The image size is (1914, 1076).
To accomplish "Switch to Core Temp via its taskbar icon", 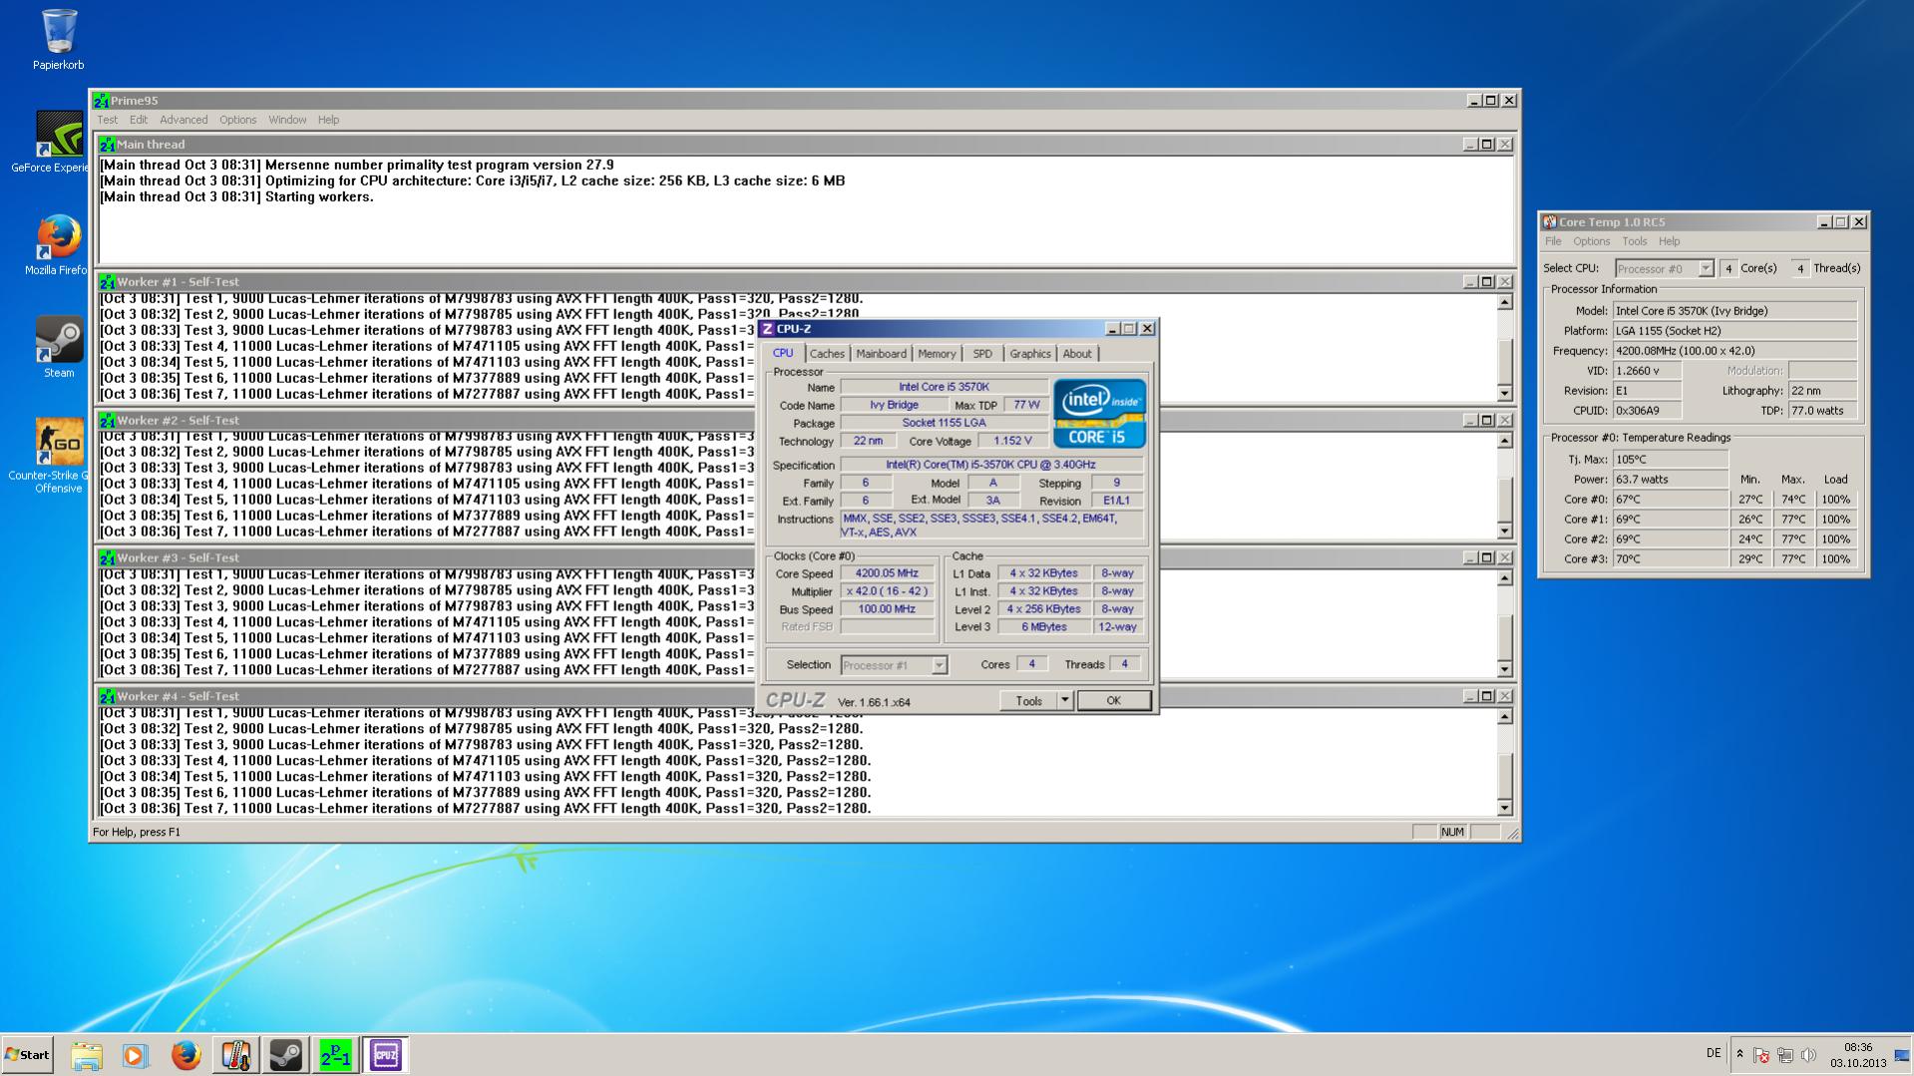I will [235, 1055].
